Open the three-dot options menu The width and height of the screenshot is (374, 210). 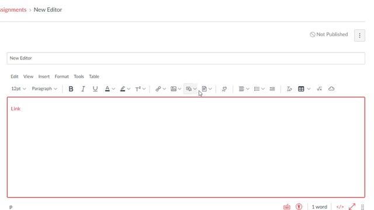coord(359,36)
